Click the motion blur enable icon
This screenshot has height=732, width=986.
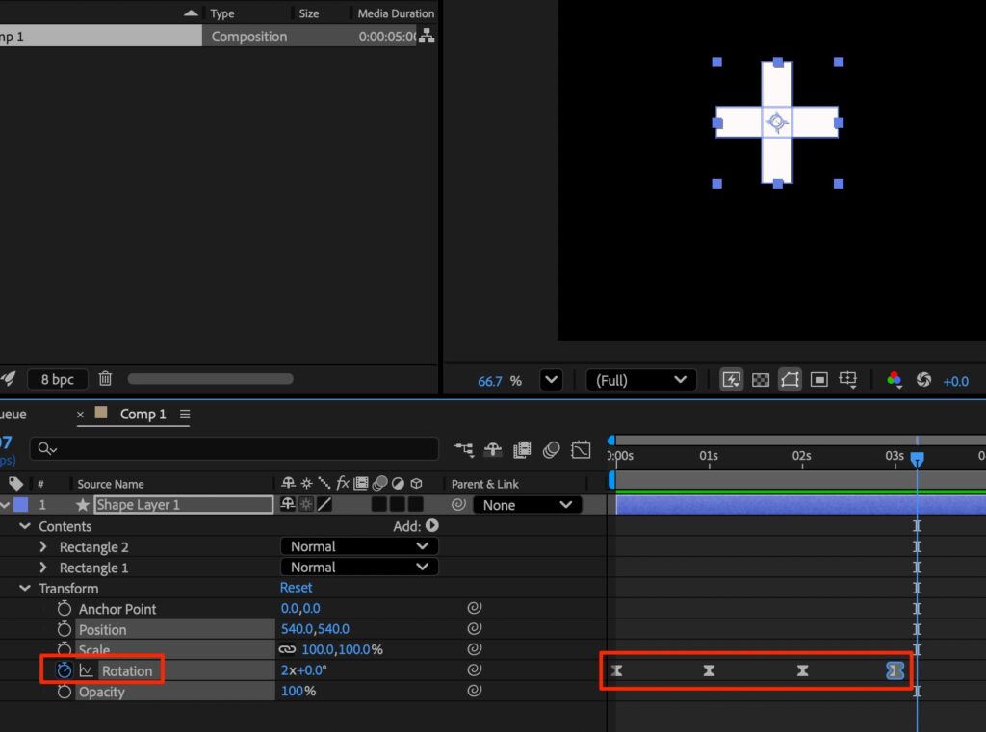pos(552,449)
